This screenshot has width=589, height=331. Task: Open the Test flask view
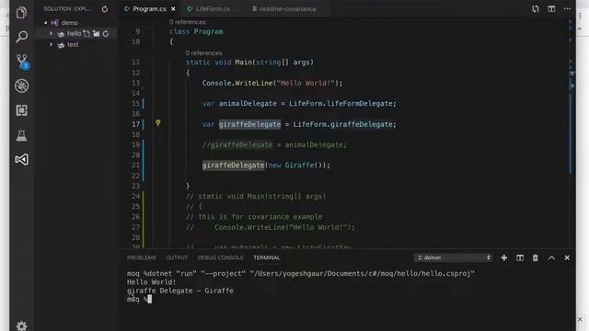pyautogui.click(x=21, y=135)
